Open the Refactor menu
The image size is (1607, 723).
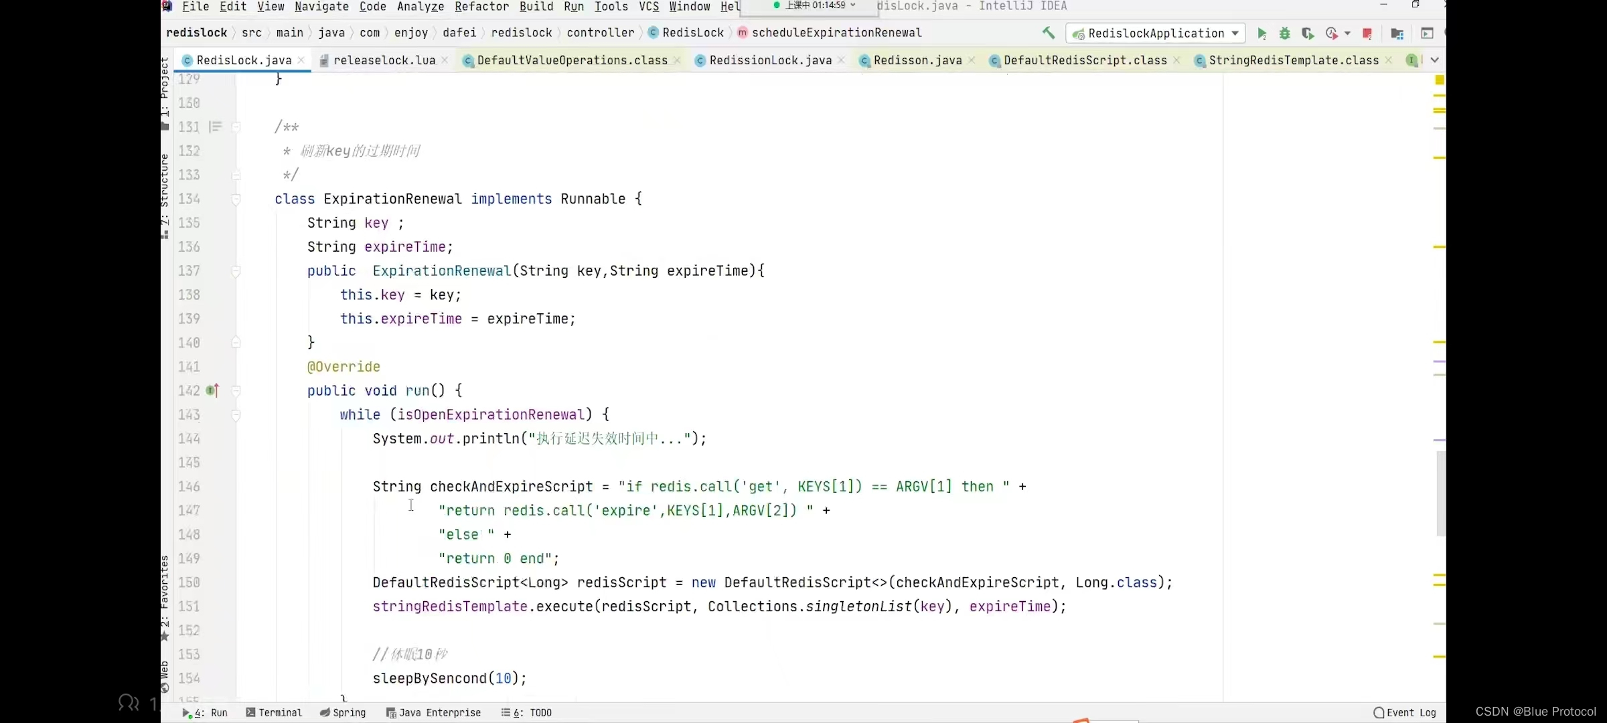click(482, 7)
